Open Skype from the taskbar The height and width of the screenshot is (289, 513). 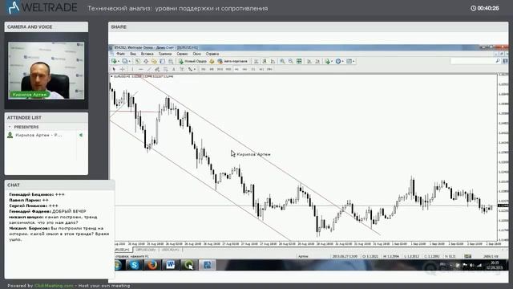pyautogui.click(x=134, y=265)
